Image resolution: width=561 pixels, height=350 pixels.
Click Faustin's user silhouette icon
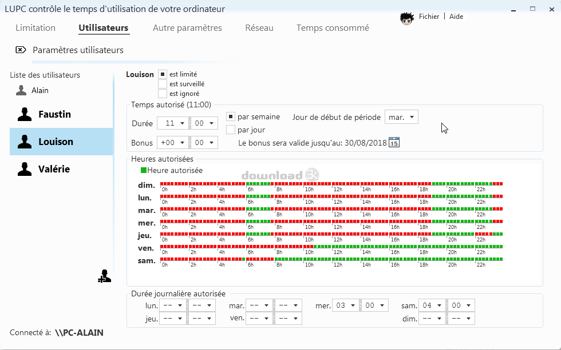tap(25, 114)
